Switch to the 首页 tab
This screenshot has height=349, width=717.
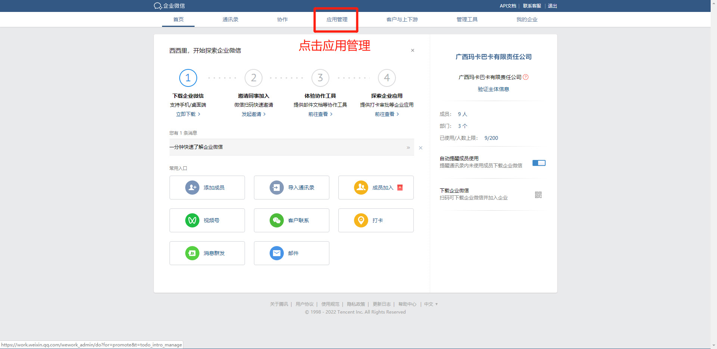(179, 19)
